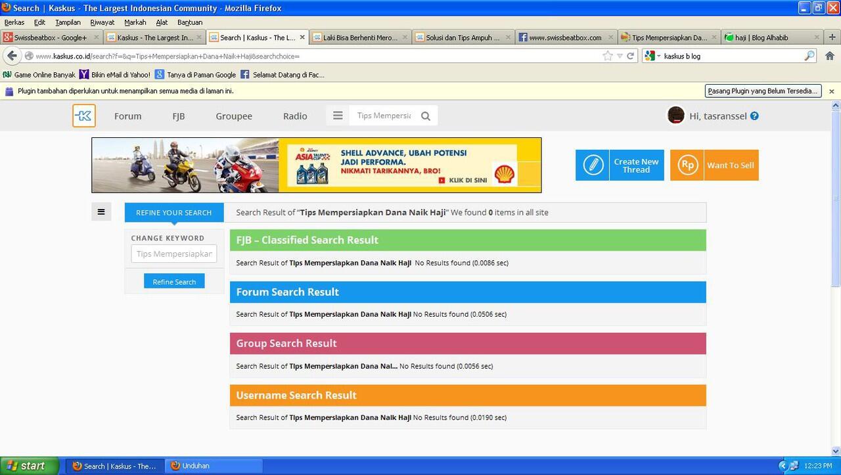Click the Kaskus logo icon
The image size is (841, 475).
[x=84, y=116]
